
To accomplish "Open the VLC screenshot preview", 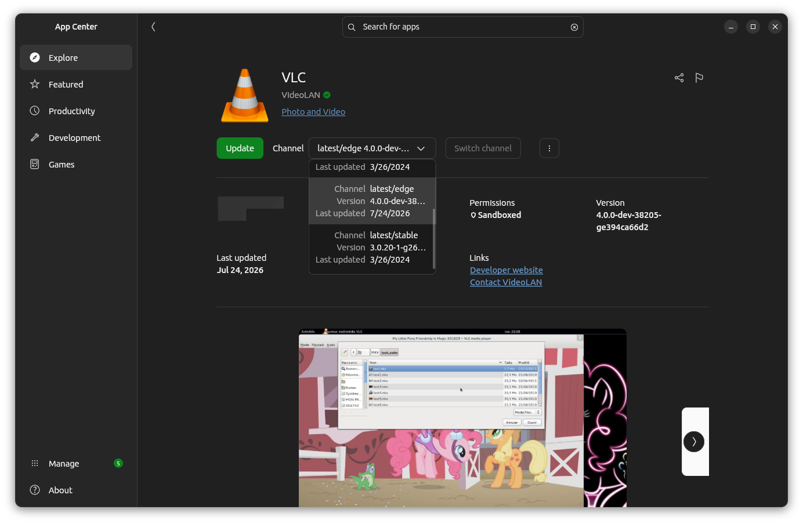I will pos(462,418).
